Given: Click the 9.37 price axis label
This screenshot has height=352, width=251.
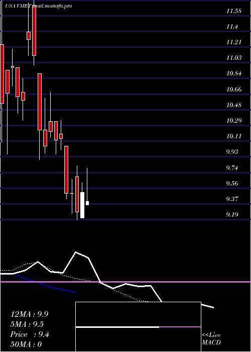Looking at the screenshot, I should [232, 199].
